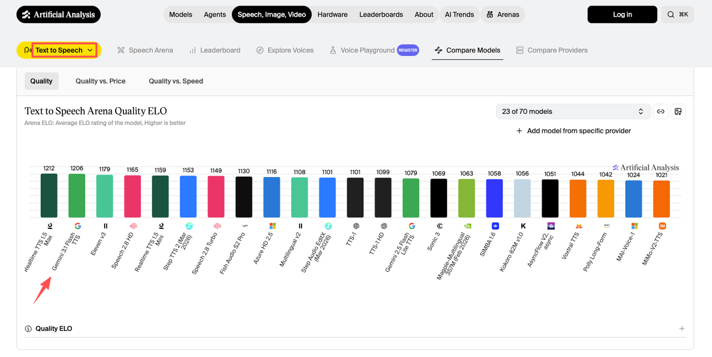Click the OpenAI logo above TTS-1 HD

[x=384, y=226]
